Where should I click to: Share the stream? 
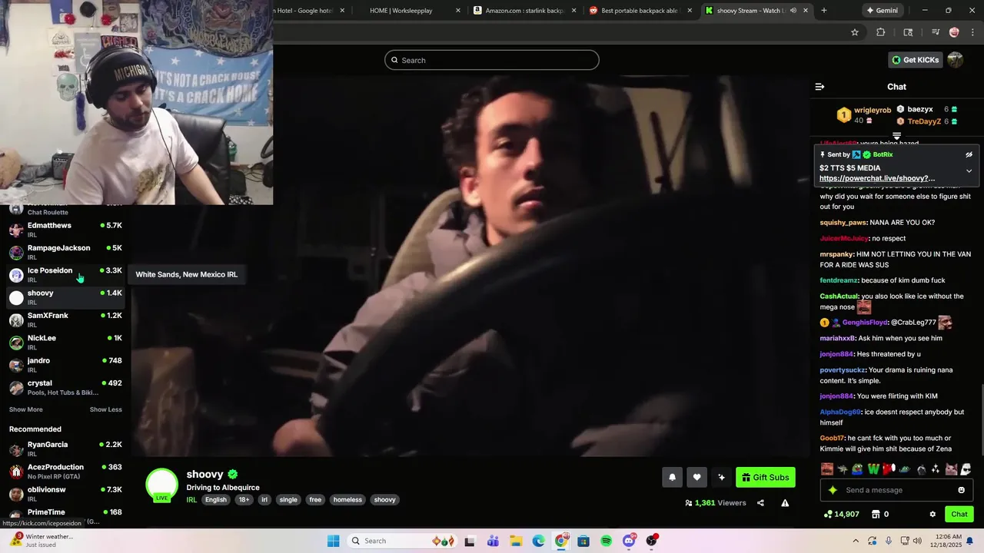coord(760,503)
